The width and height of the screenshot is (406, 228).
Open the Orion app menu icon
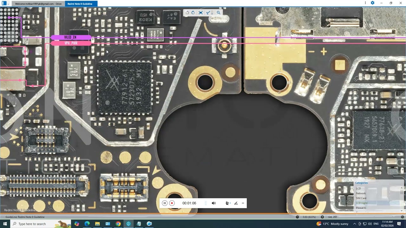(x=4, y=3)
